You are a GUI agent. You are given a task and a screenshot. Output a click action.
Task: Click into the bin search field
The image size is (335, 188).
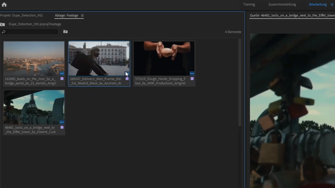[x=31, y=32]
